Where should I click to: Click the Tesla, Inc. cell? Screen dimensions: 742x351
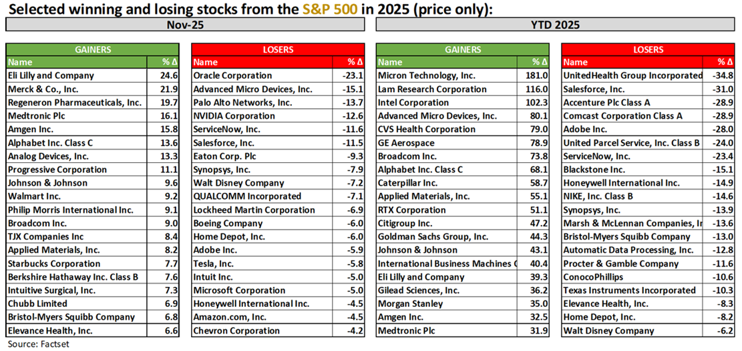pyautogui.click(x=213, y=264)
